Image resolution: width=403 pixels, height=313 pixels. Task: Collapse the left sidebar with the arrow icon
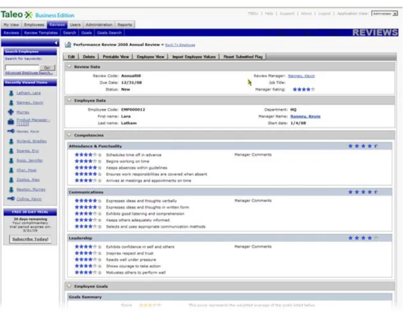56,43
